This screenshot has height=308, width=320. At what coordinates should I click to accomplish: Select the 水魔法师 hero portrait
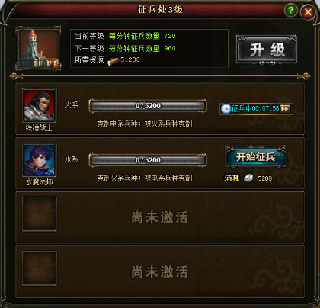coord(40,159)
